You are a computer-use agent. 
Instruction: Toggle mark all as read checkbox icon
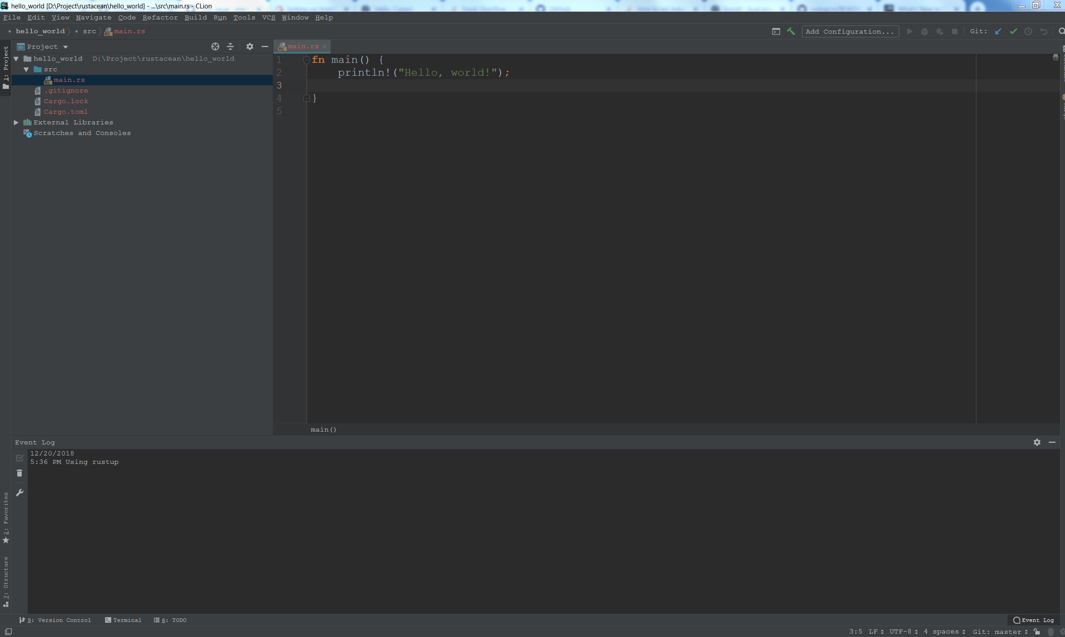[x=19, y=458]
